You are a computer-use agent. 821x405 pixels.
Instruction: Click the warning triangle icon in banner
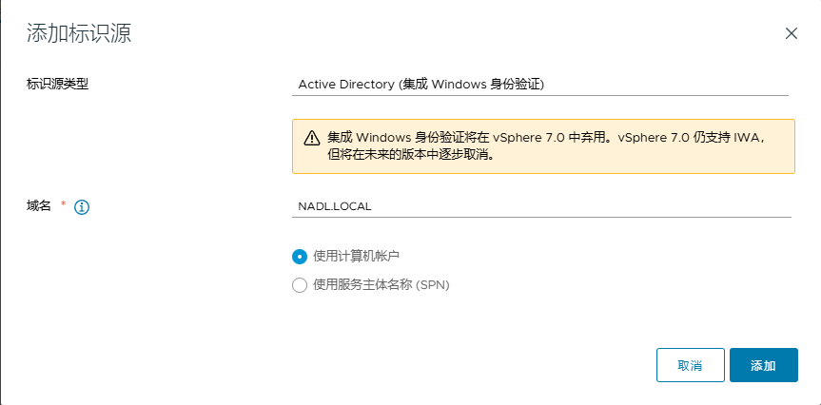[311, 138]
